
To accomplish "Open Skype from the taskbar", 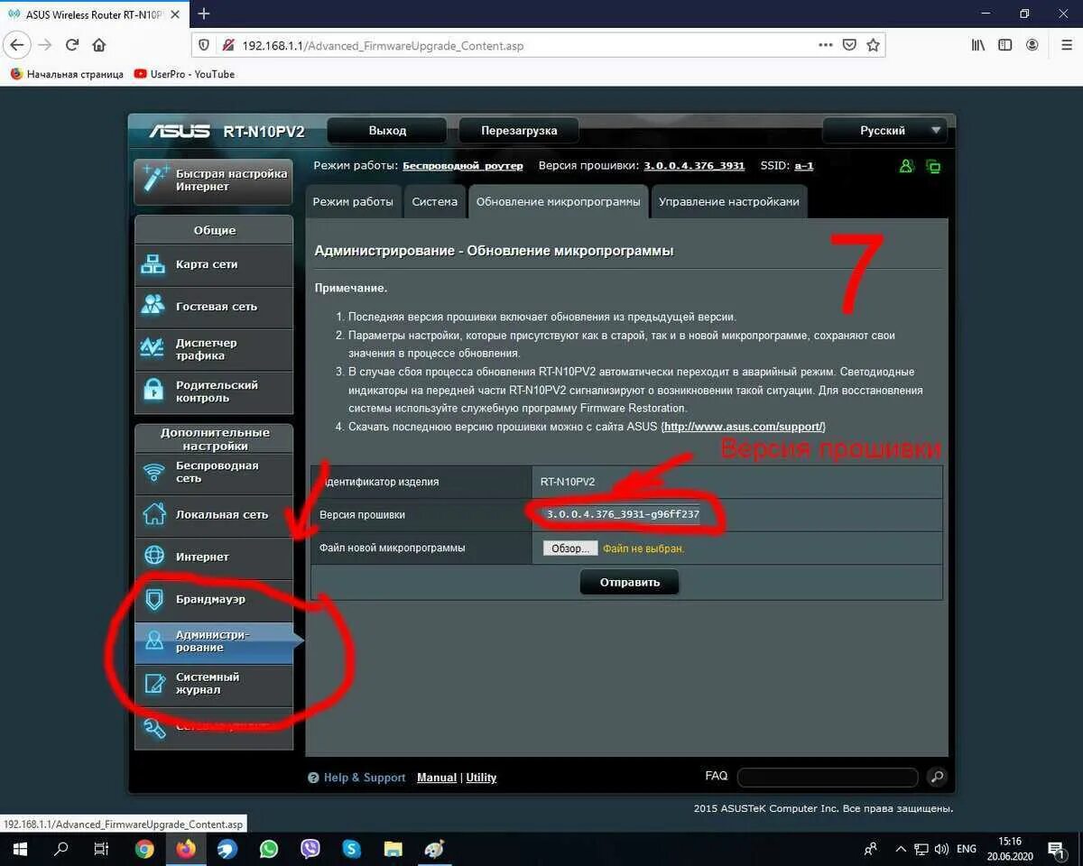I will tap(352, 849).
